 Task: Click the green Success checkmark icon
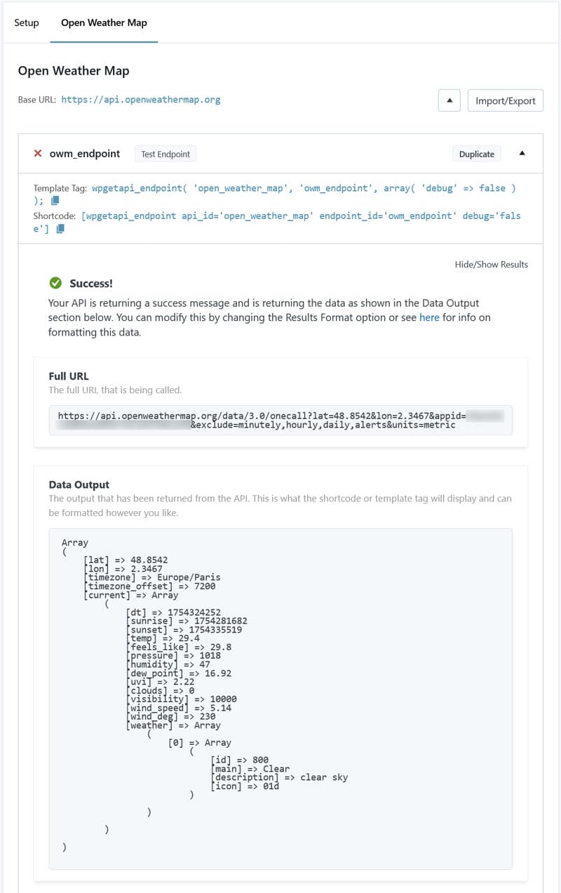pos(55,283)
